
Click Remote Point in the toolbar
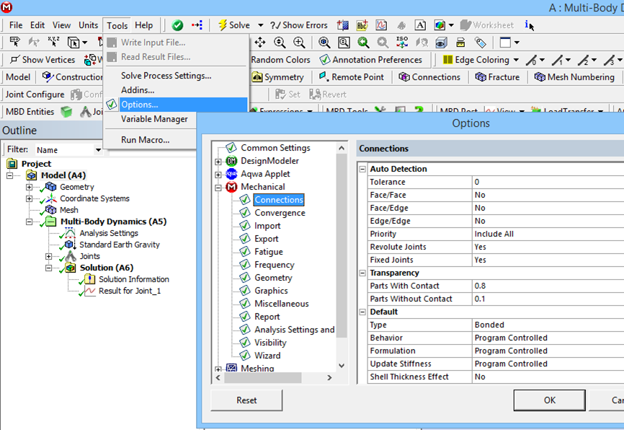click(x=352, y=77)
